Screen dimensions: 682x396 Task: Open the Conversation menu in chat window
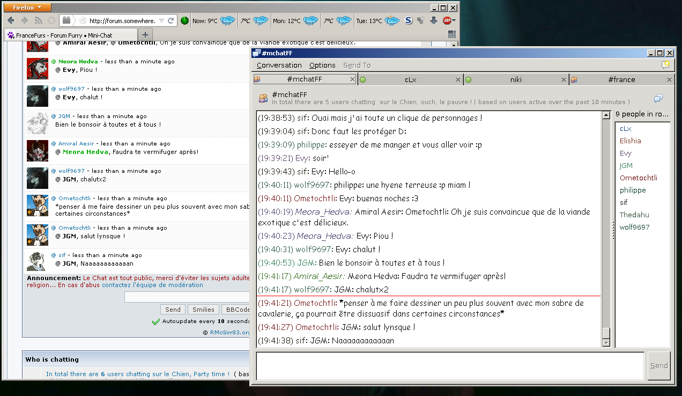[279, 65]
